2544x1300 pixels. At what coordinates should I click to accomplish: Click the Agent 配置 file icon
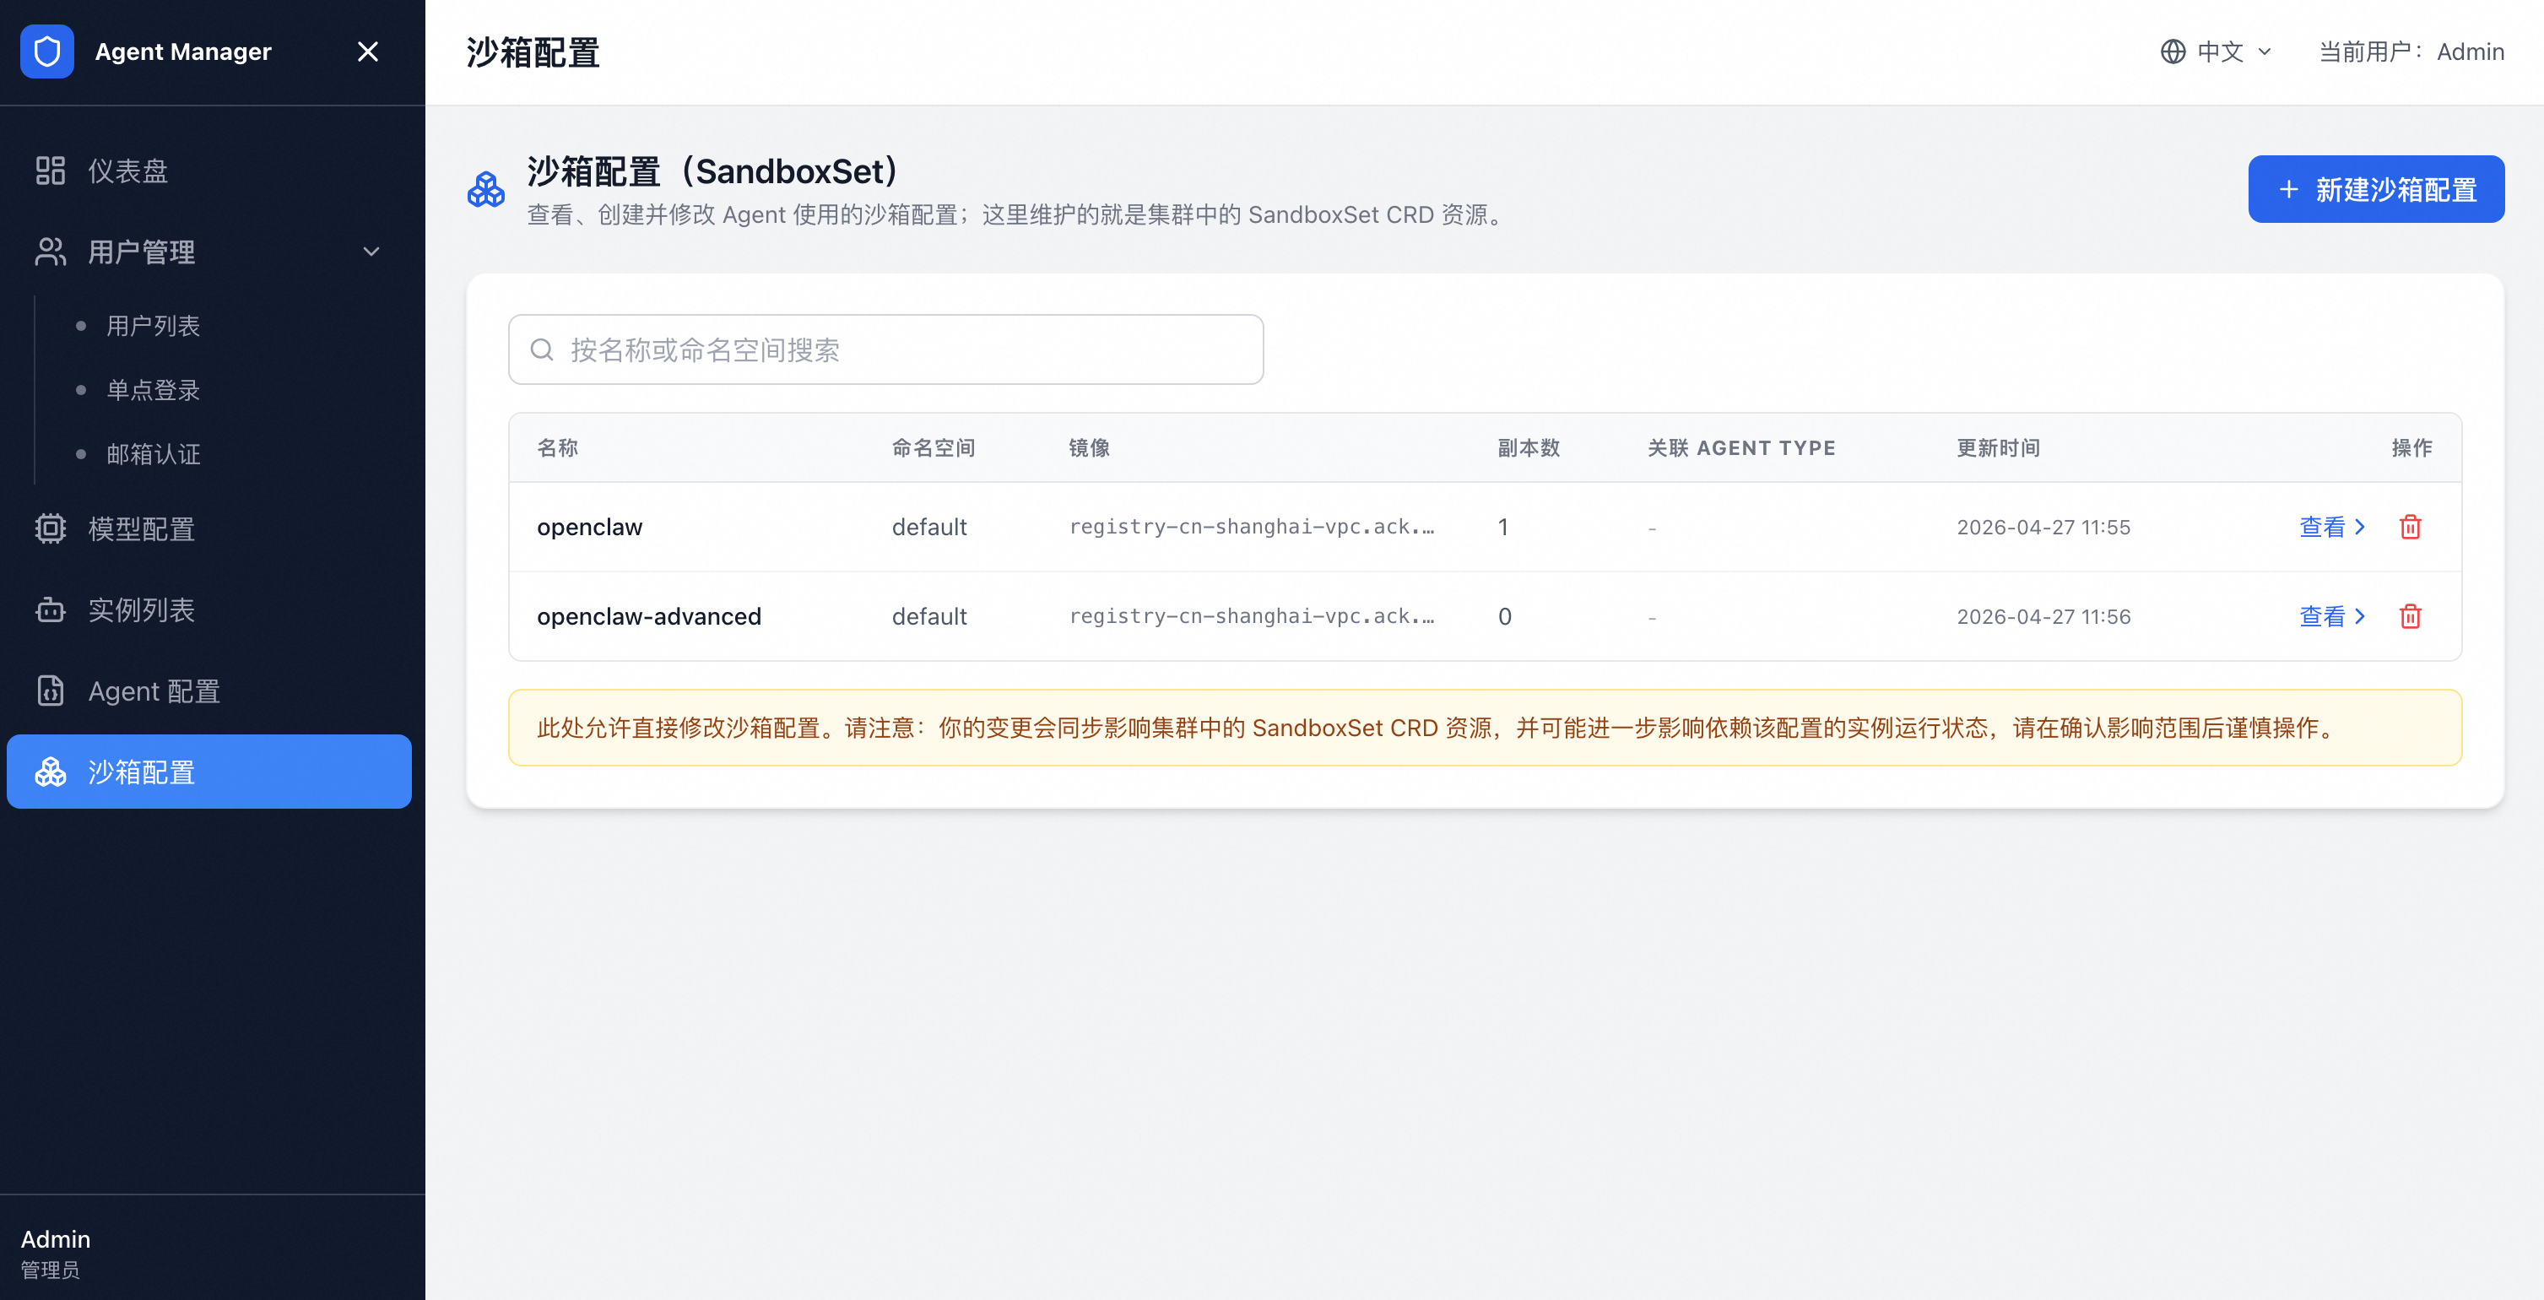pos(51,691)
